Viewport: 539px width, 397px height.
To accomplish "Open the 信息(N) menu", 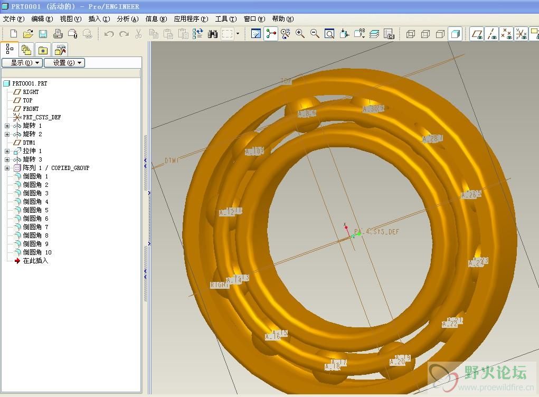I will [156, 19].
